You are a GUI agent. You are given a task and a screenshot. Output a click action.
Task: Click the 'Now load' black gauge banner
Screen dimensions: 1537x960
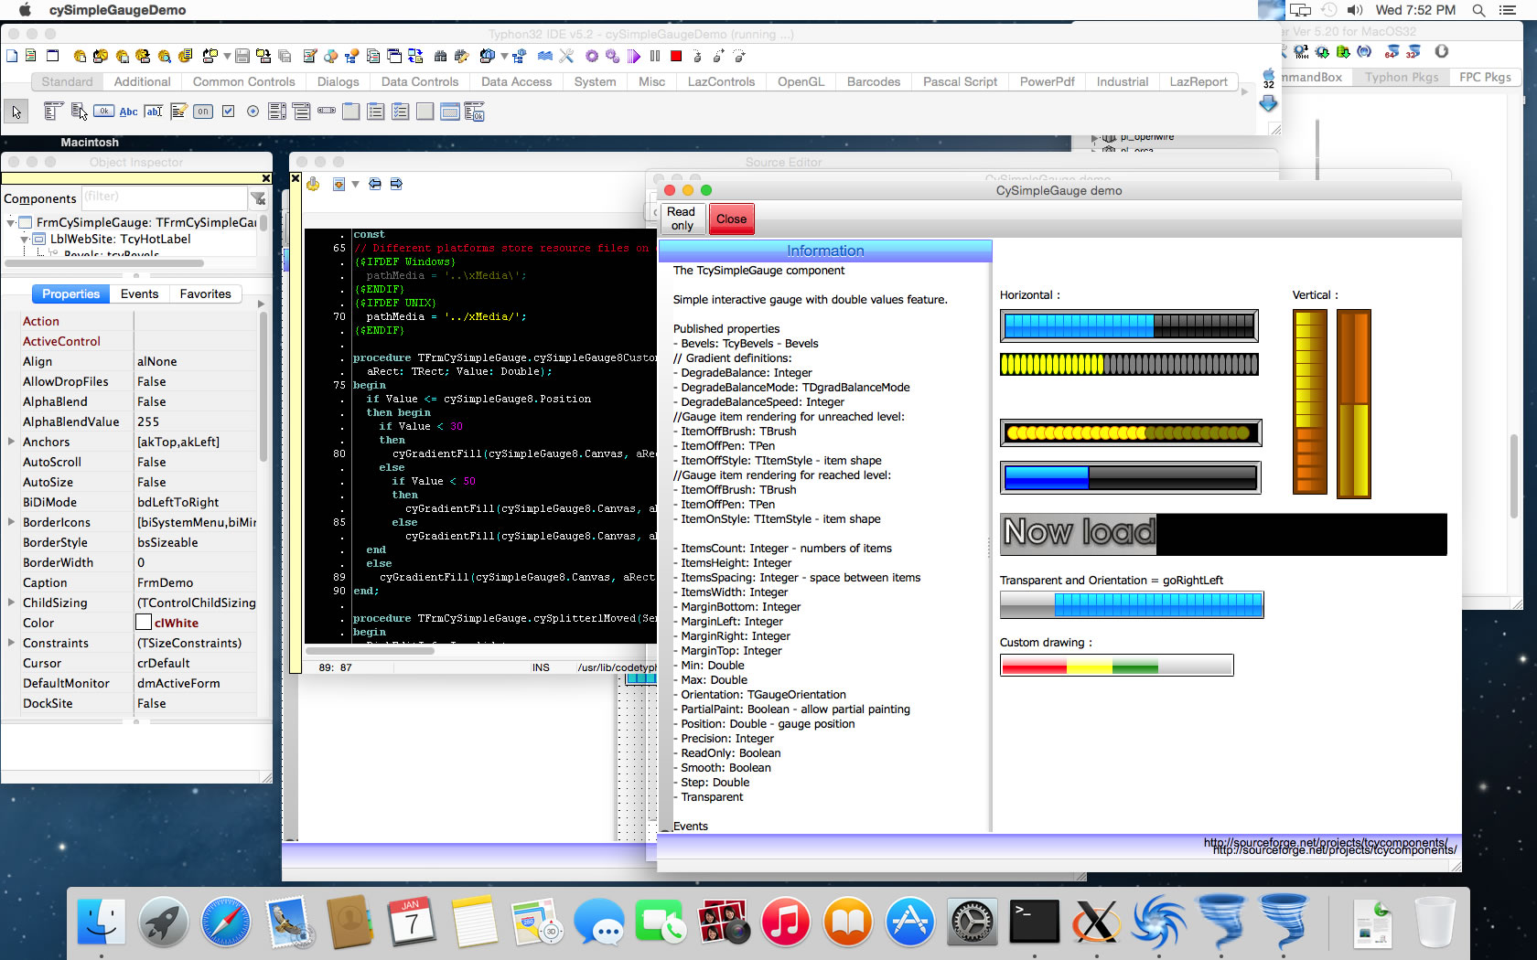[1223, 534]
